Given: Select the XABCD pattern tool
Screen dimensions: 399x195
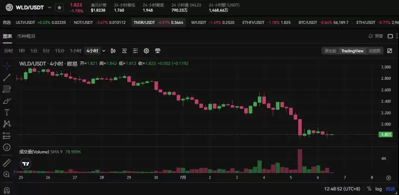Looking at the screenshot, I should (x=7, y=124).
